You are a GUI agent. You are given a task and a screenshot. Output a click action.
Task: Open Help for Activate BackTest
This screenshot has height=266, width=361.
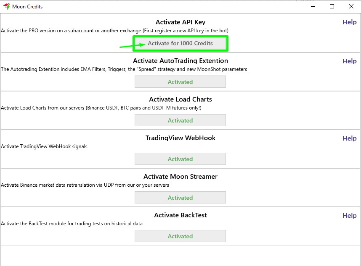(349, 215)
